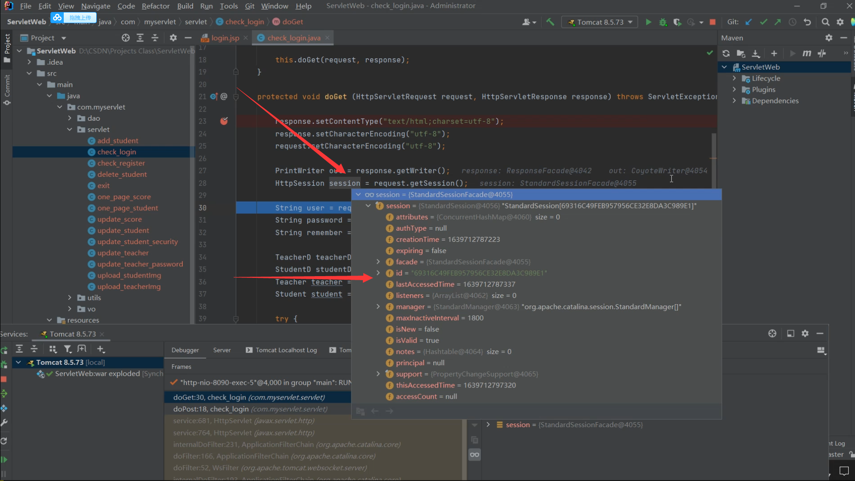Screen dimensions: 855x481
Task: Push commits with Git push arrow
Action: [x=777, y=22]
